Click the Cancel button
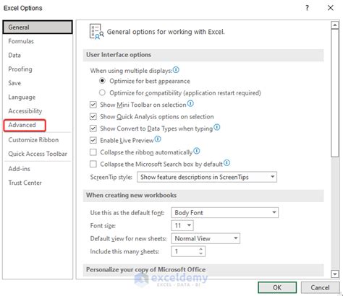 click(x=320, y=287)
